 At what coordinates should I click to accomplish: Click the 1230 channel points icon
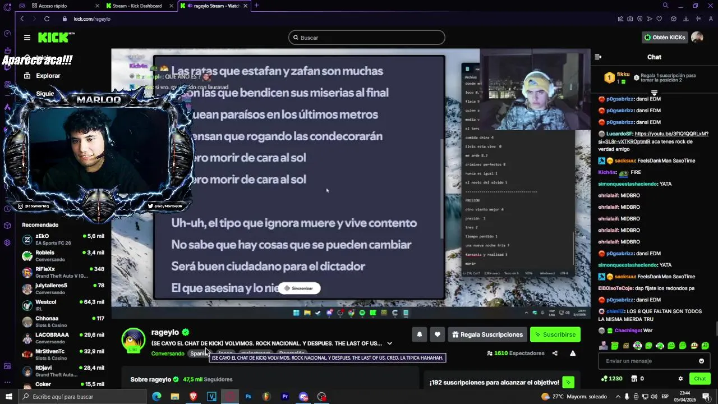click(612, 379)
